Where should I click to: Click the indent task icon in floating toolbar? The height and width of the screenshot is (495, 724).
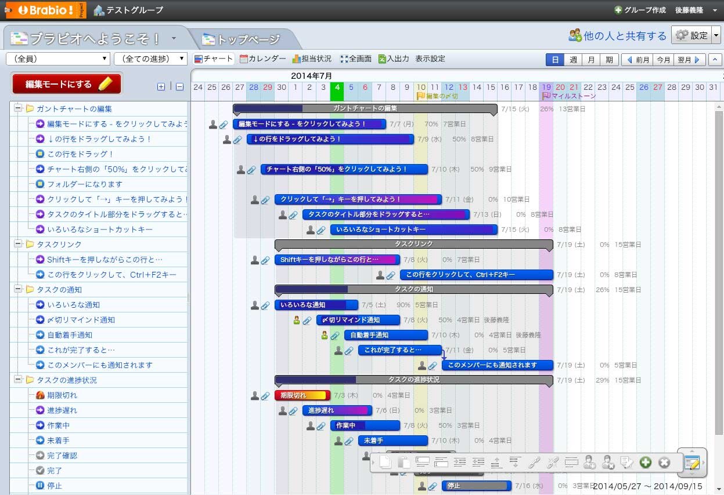click(x=459, y=462)
